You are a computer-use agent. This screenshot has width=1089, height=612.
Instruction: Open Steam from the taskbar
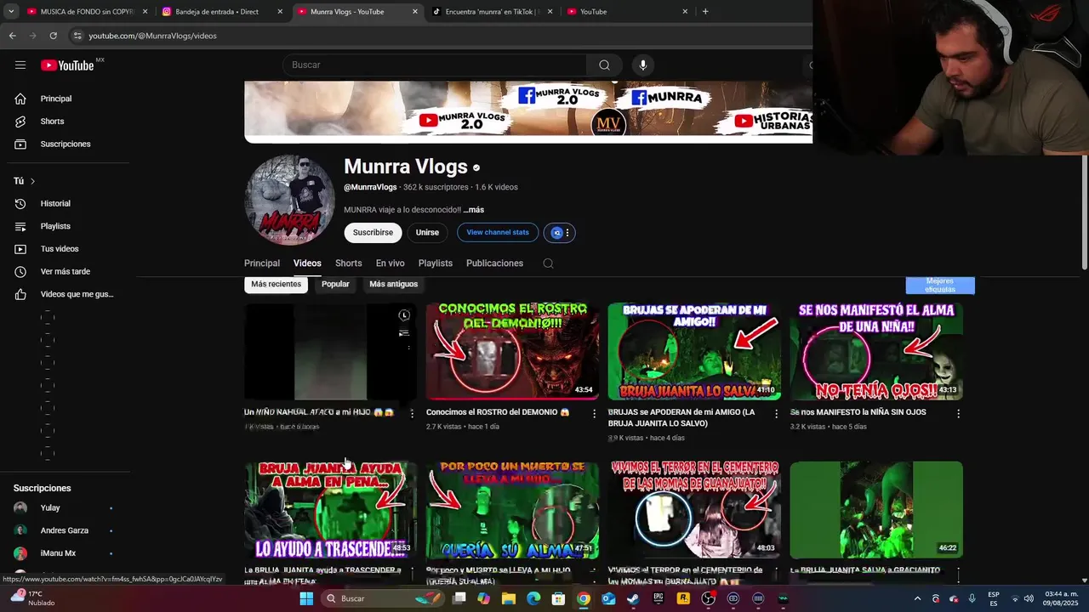coord(633,598)
